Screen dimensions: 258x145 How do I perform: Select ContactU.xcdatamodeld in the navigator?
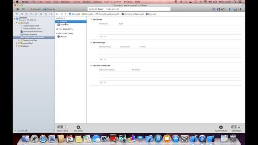(x=34, y=37)
